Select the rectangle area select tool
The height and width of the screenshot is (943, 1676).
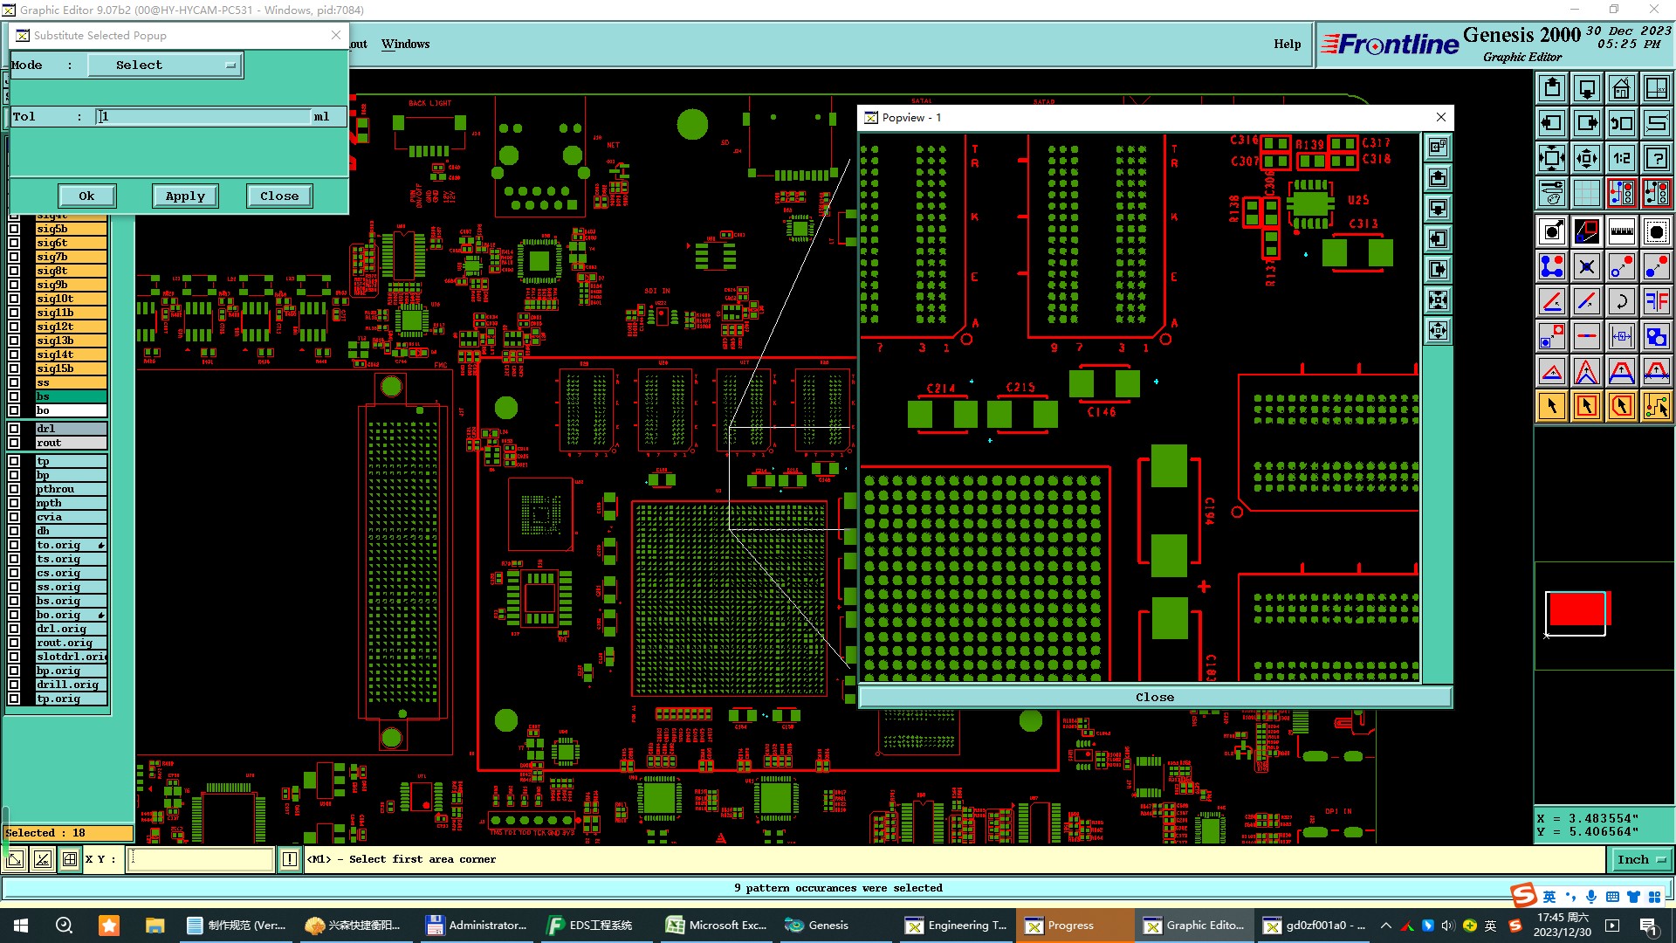click(x=1587, y=406)
